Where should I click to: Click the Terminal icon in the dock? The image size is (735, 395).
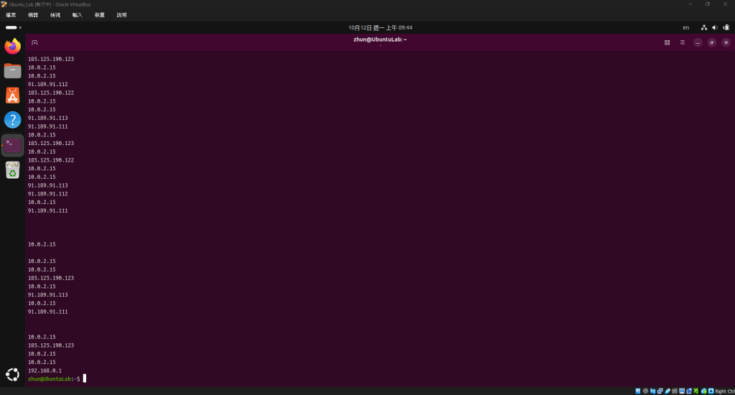(x=13, y=145)
